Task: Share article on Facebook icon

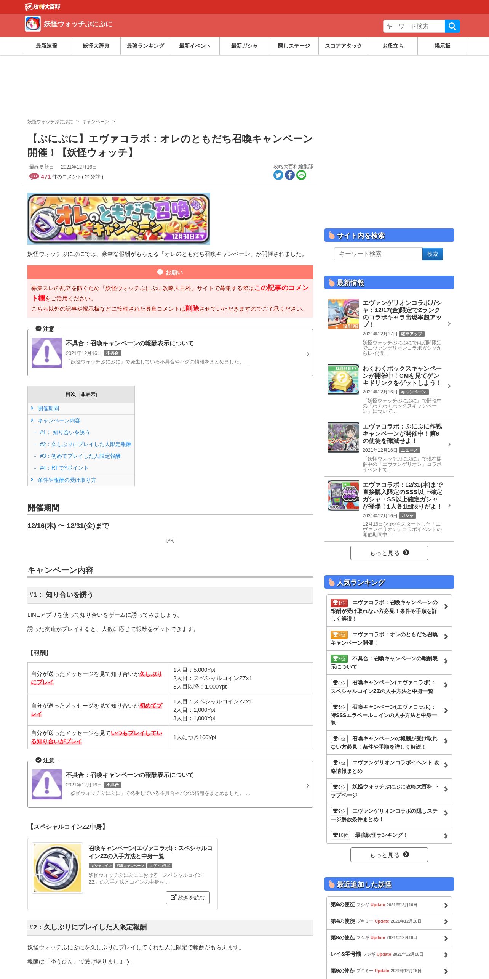Action: click(x=290, y=175)
